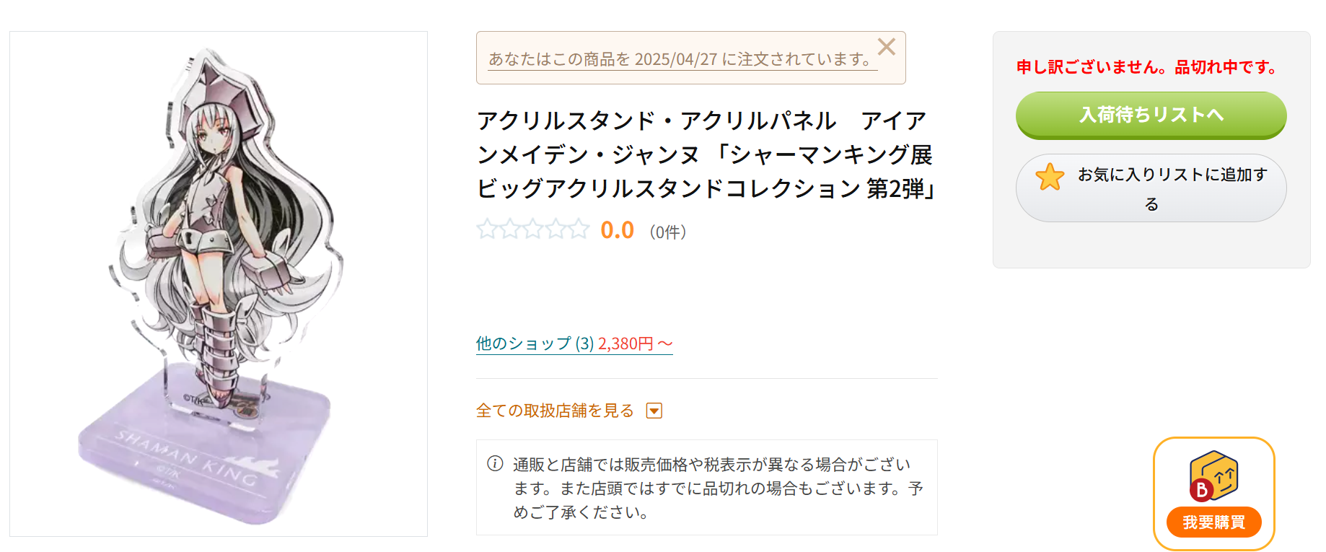Open the order date notice link text
This screenshot has height=552, width=1326.
(x=682, y=59)
